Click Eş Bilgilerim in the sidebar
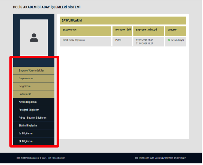The height and width of the screenshot is (165, 203). [25, 133]
